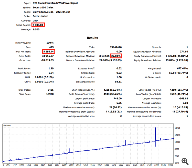Click Maximum consecutive losses value 10 (-415.65)

click(180, 107)
